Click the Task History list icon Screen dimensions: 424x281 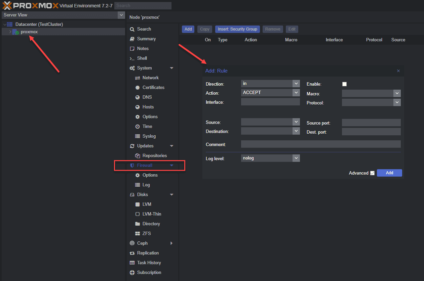[x=132, y=263]
